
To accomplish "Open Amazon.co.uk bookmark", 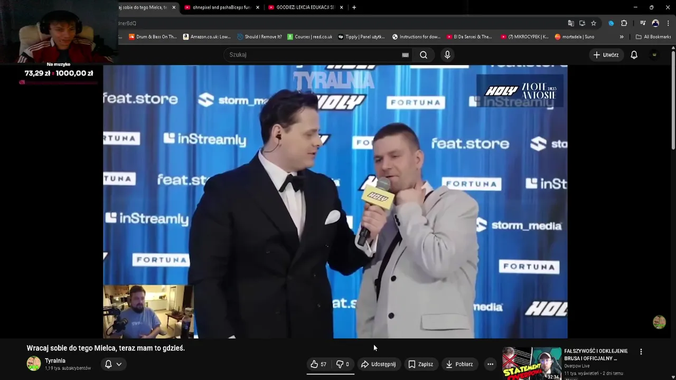I will (207, 37).
